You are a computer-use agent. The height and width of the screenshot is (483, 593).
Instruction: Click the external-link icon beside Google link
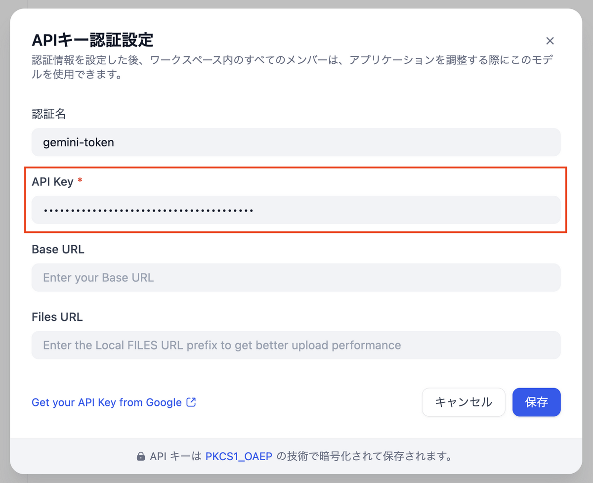click(191, 402)
